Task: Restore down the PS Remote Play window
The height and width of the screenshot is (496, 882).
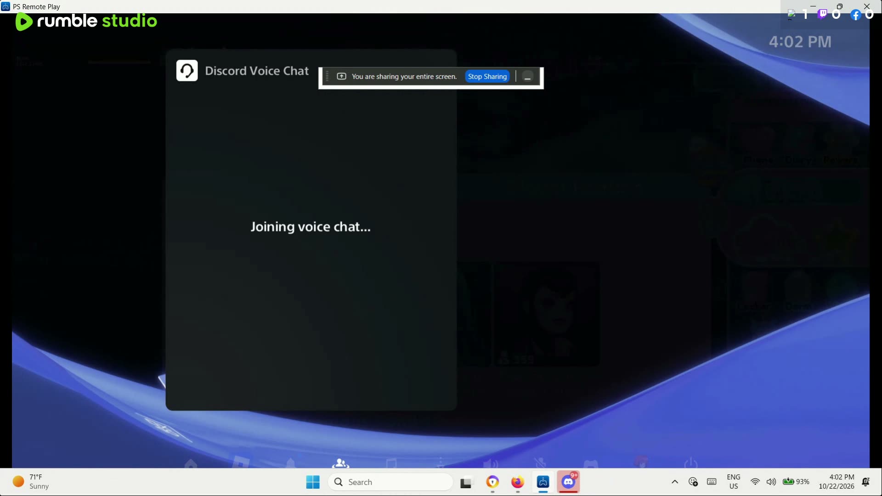Action: click(x=840, y=6)
